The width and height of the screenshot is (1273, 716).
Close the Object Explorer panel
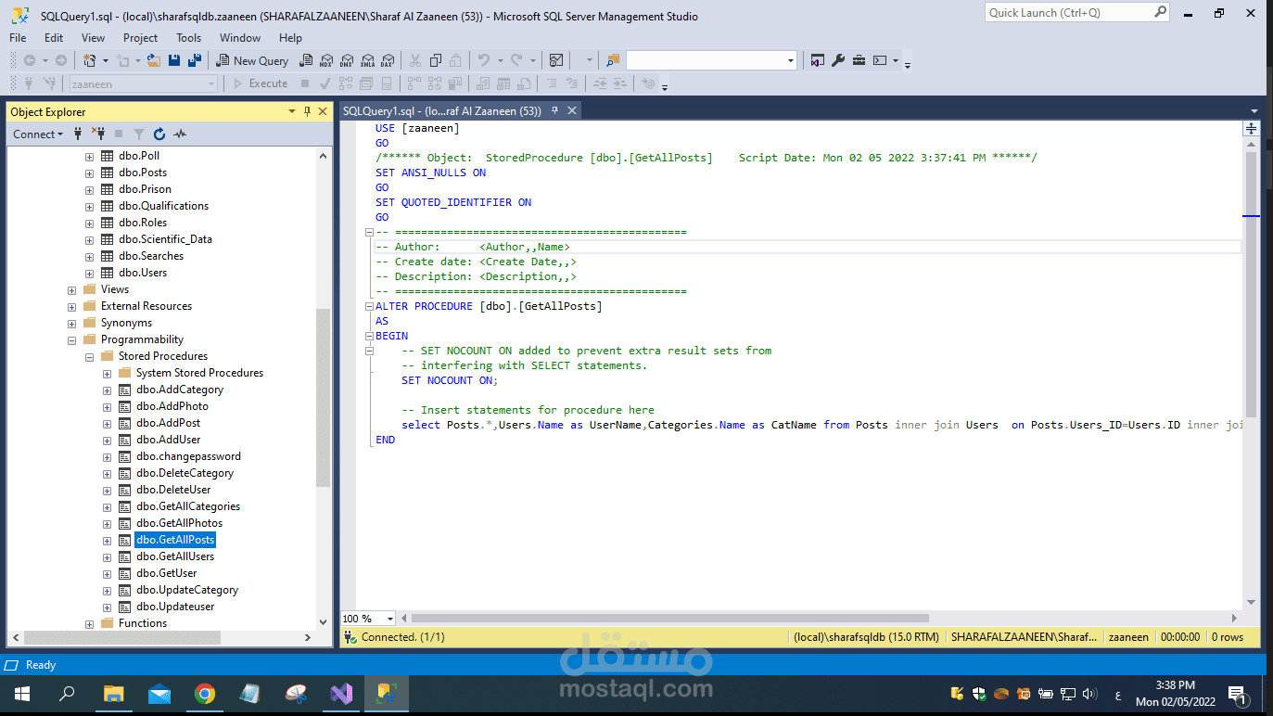coord(323,111)
